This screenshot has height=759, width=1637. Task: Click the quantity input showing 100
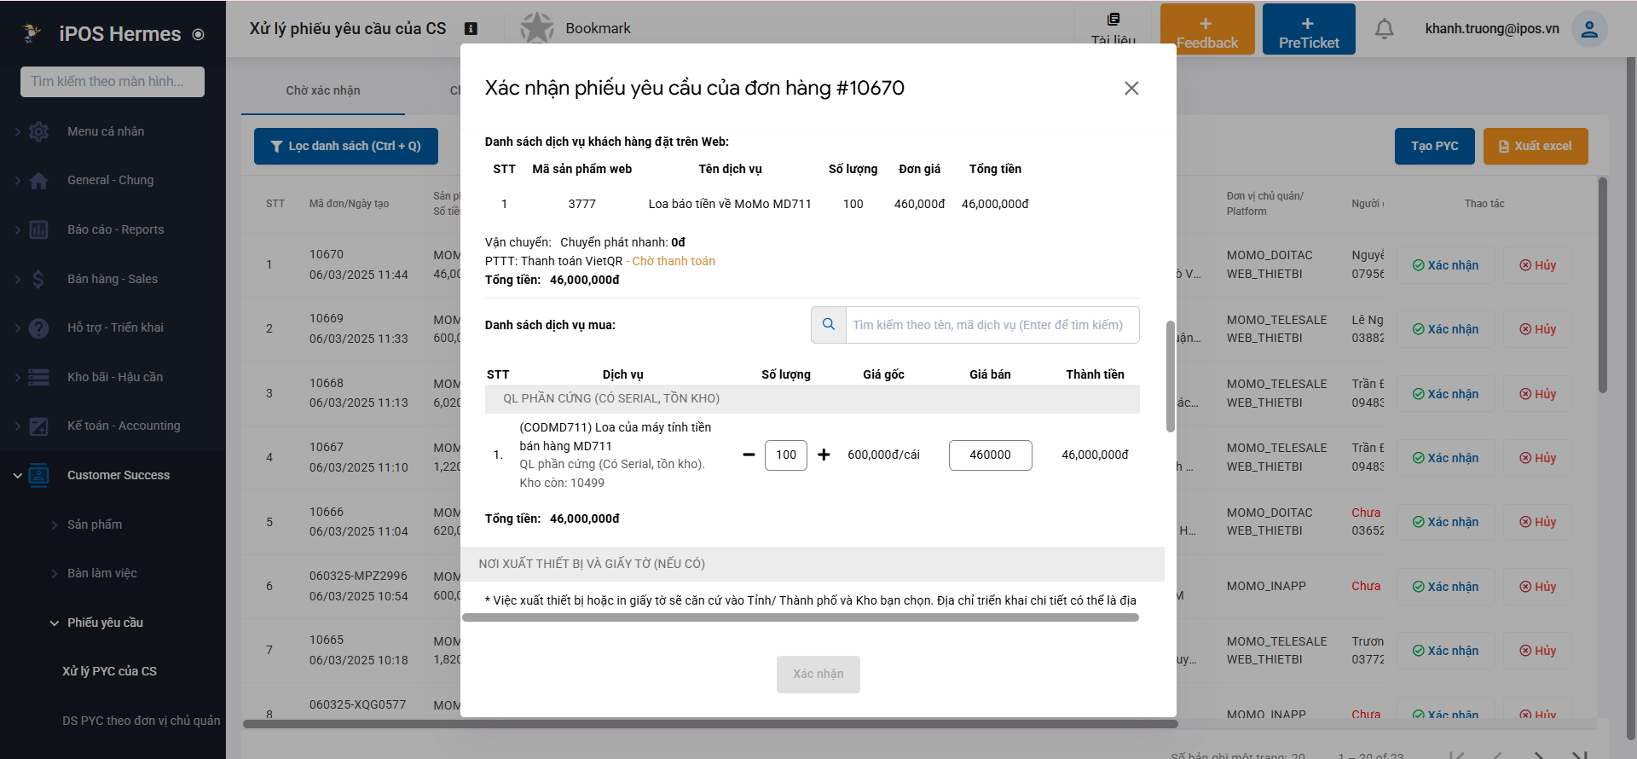(x=786, y=455)
